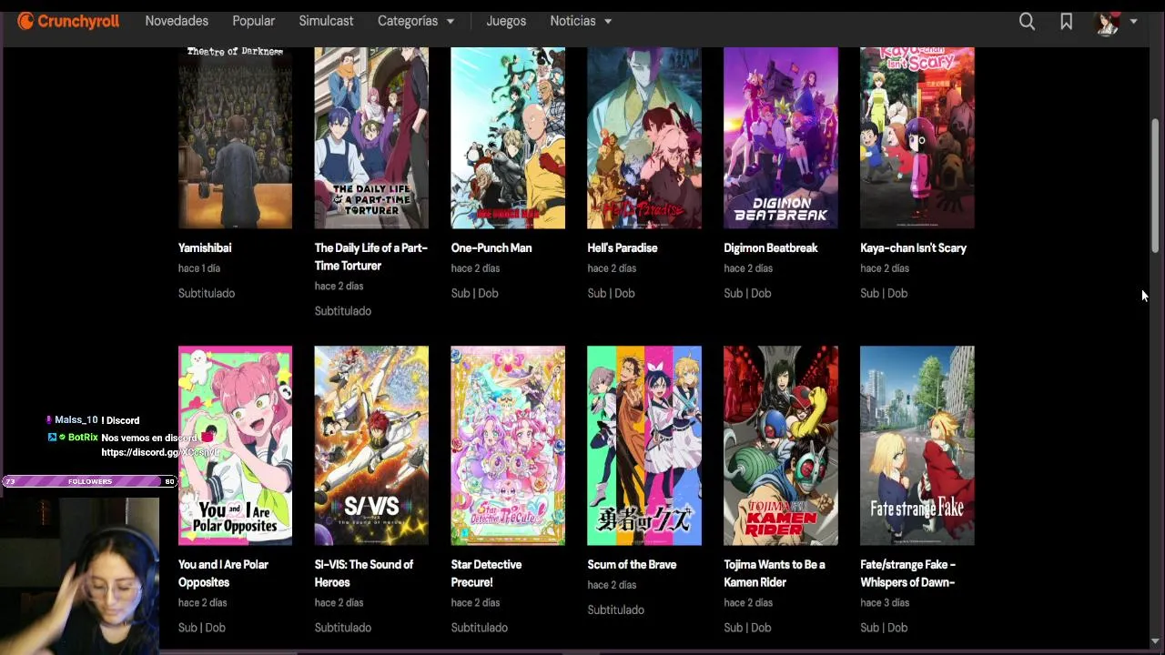Screen dimensions: 1165x655
Task: Click the Scum of the Brave title
Action: coord(632,564)
